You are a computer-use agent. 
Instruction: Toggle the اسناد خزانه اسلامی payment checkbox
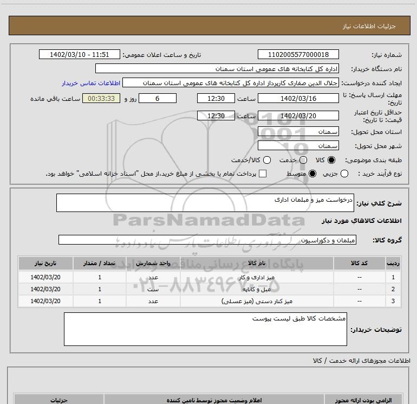263,174
